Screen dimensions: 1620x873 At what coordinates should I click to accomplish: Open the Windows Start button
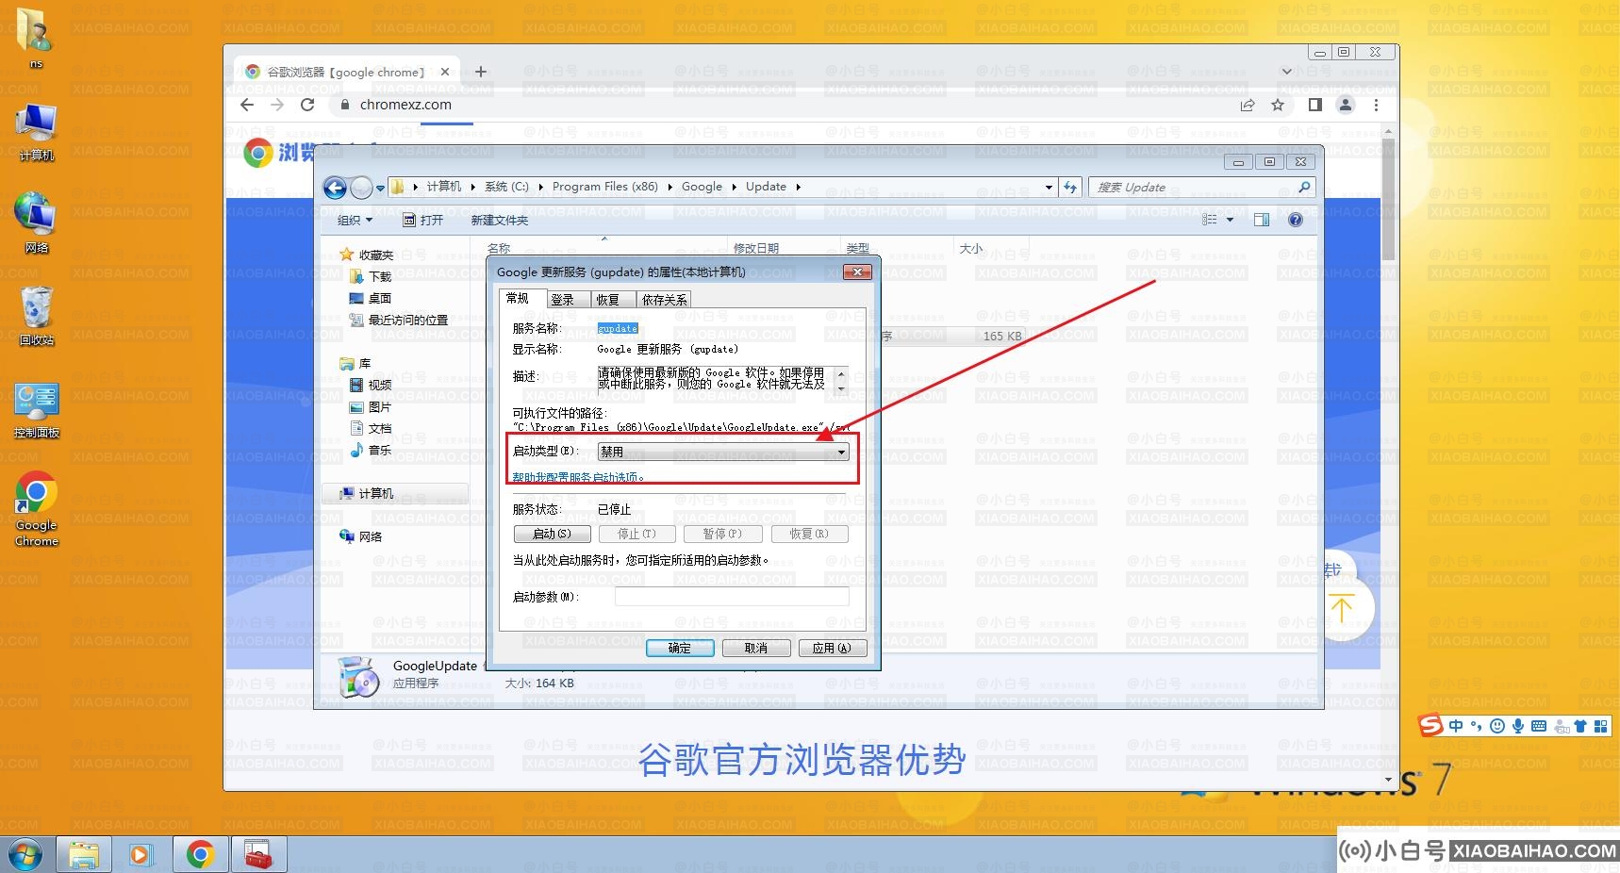point(25,854)
